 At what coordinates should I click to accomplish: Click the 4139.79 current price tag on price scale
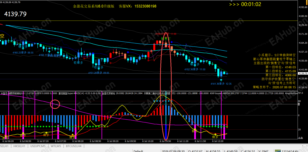pos(303,73)
